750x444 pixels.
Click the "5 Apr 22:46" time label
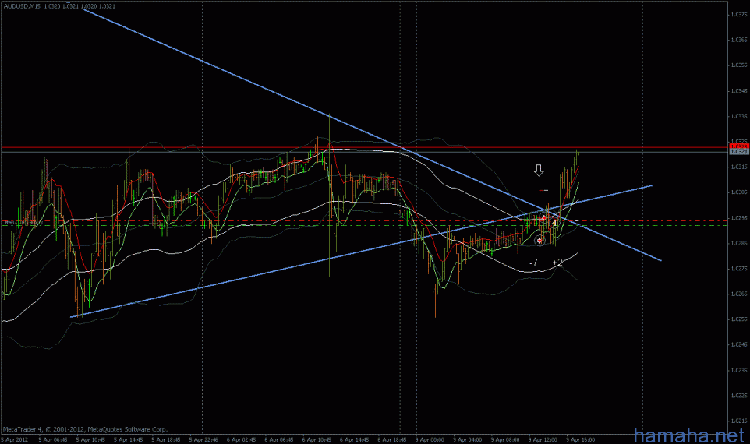(x=203, y=439)
